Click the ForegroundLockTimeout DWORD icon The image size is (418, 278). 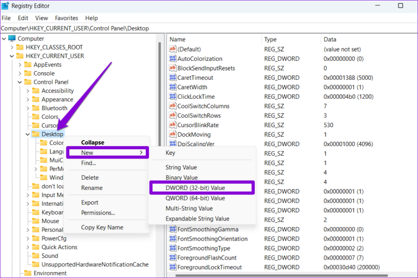[173, 267]
